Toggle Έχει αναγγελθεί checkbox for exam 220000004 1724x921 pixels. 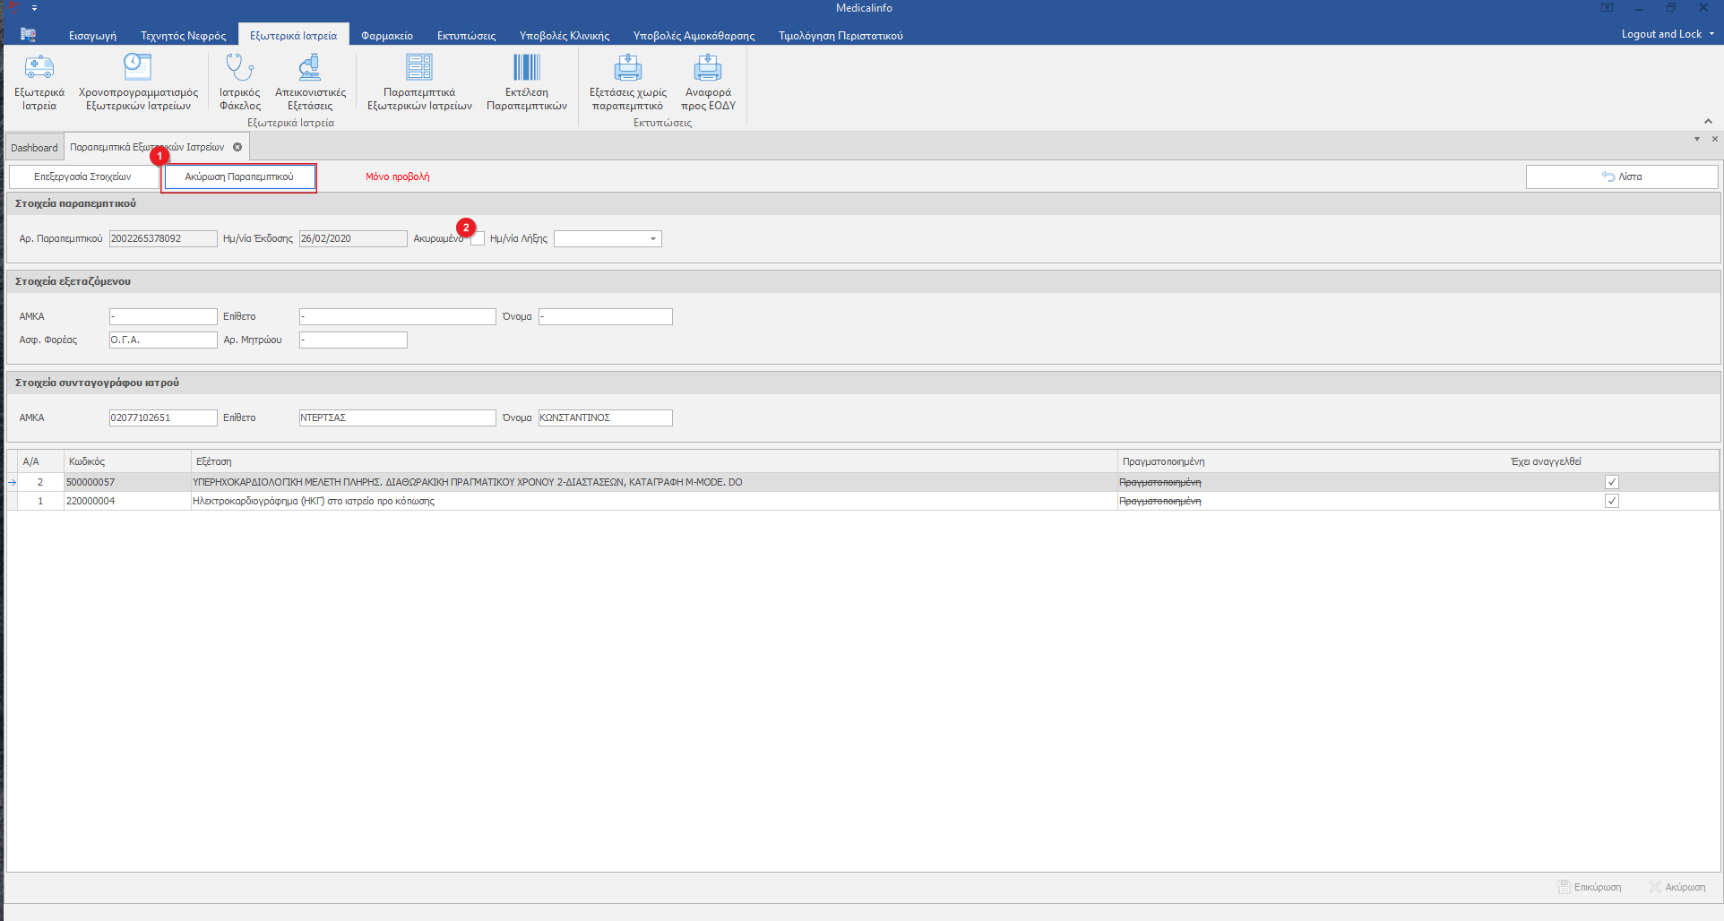click(x=1611, y=501)
